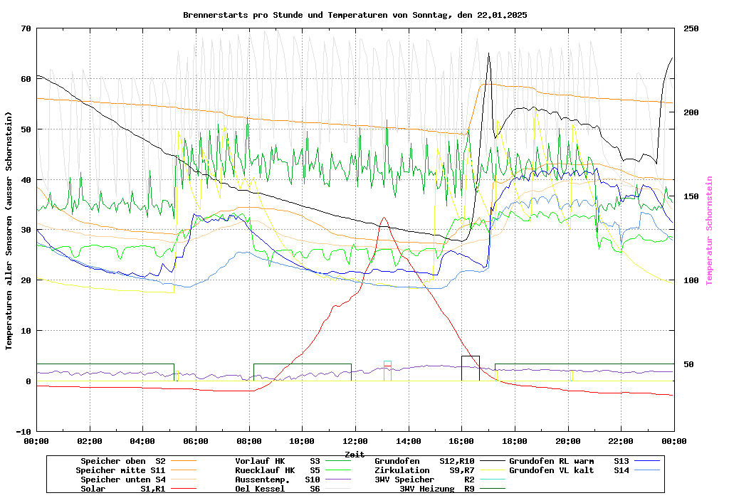Click 'Vorlauf HK S3' legend entry
The height and width of the screenshot is (498, 729).
[x=278, y=461]
